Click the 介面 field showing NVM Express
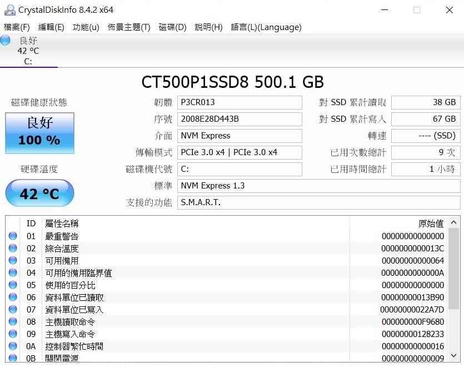The image size is (464, 367). point(240,136)
